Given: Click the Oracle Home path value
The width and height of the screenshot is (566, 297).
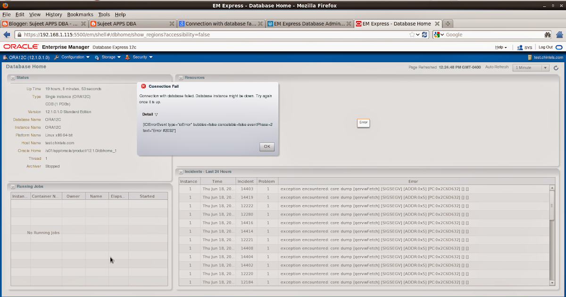Looking at the screenshot, I should tap(81, 151).
